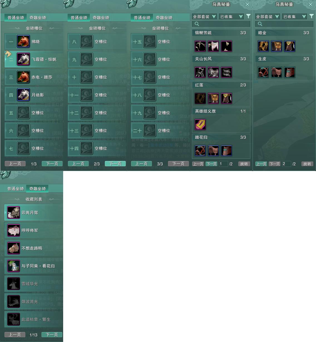This screenshot has width=316, height=342.
Task: Open 奇趣坐骑 tab in the 1/3 page panel
Action: coord(38,18)
